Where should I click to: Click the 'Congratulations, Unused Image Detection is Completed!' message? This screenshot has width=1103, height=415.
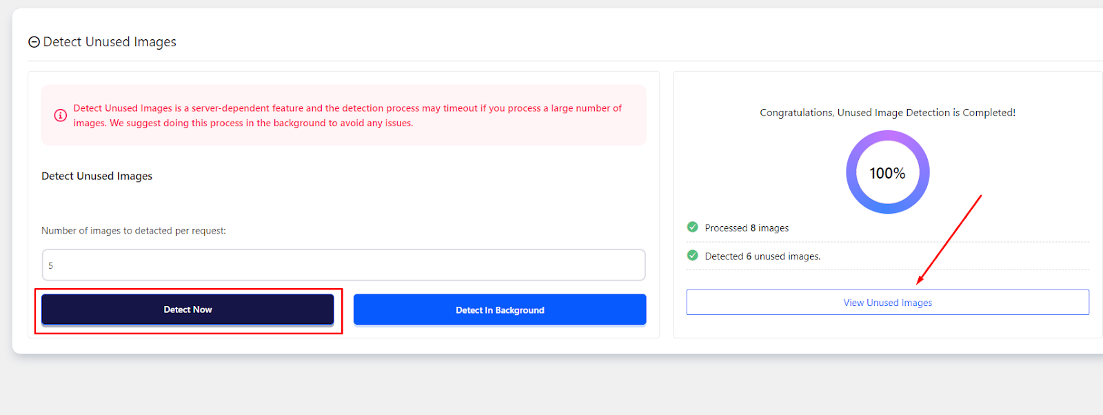coord(888,112)
